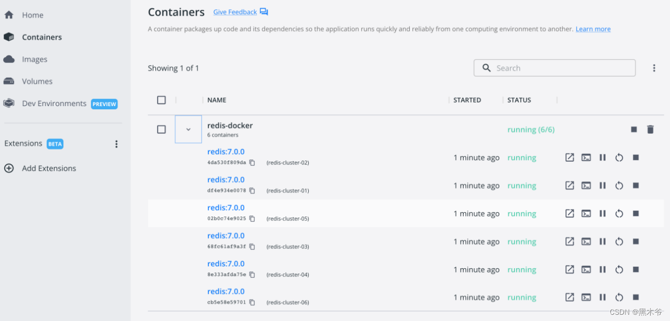Stop all containers in redis-docker group
This screenshot has height=321, width=670.
(x=634, y=129)
